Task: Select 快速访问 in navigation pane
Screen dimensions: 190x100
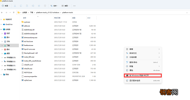Action: pos(7,19)
